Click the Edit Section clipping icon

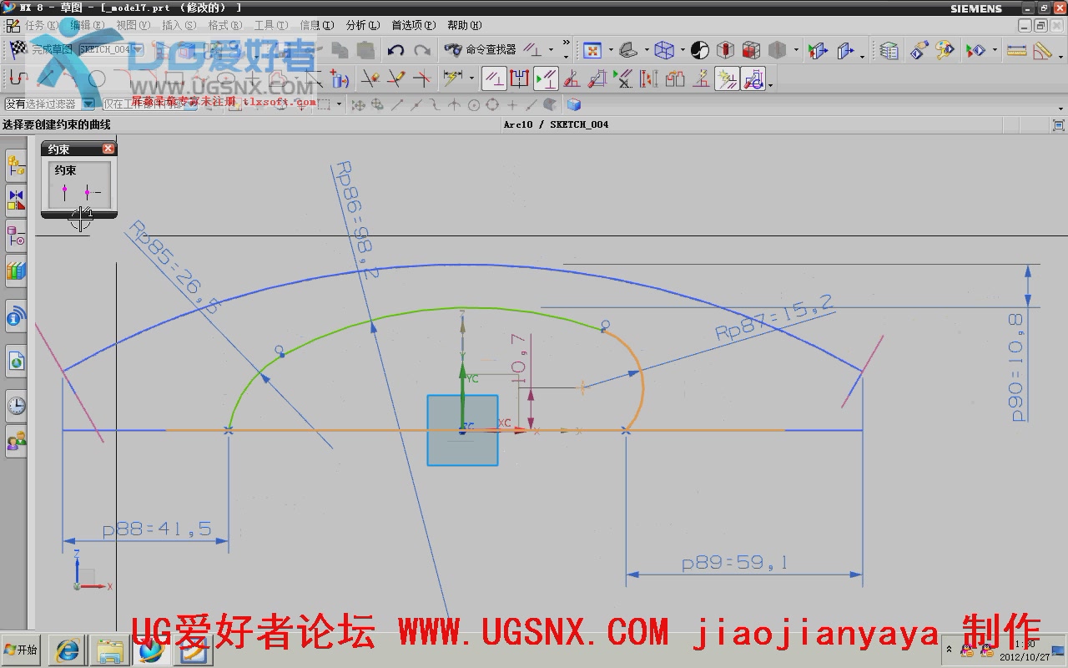(818, 50)
